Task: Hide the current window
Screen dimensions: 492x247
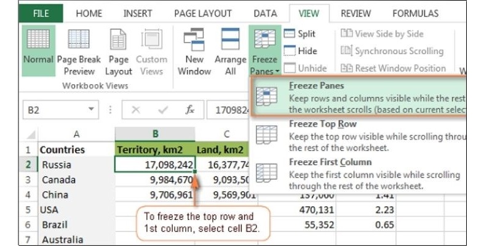Action: coord(300,51)
